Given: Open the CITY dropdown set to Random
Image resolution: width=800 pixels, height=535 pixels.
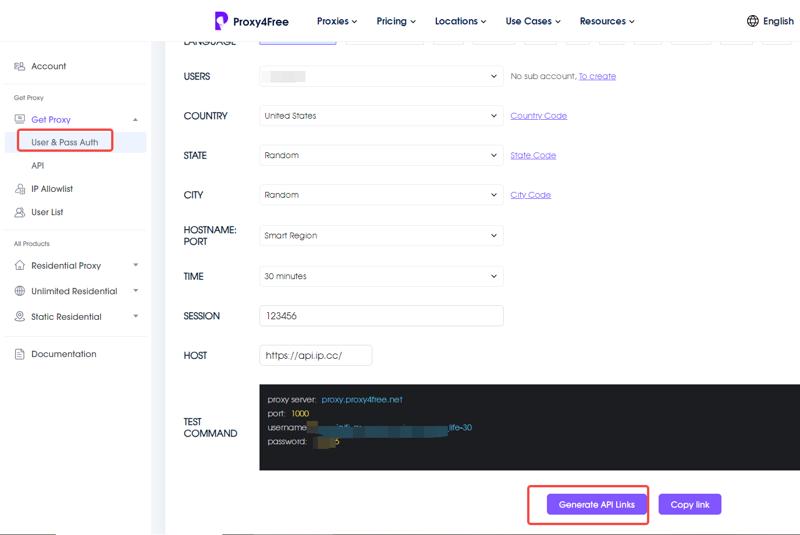Looking at the screenshot, I should point(381,195).
